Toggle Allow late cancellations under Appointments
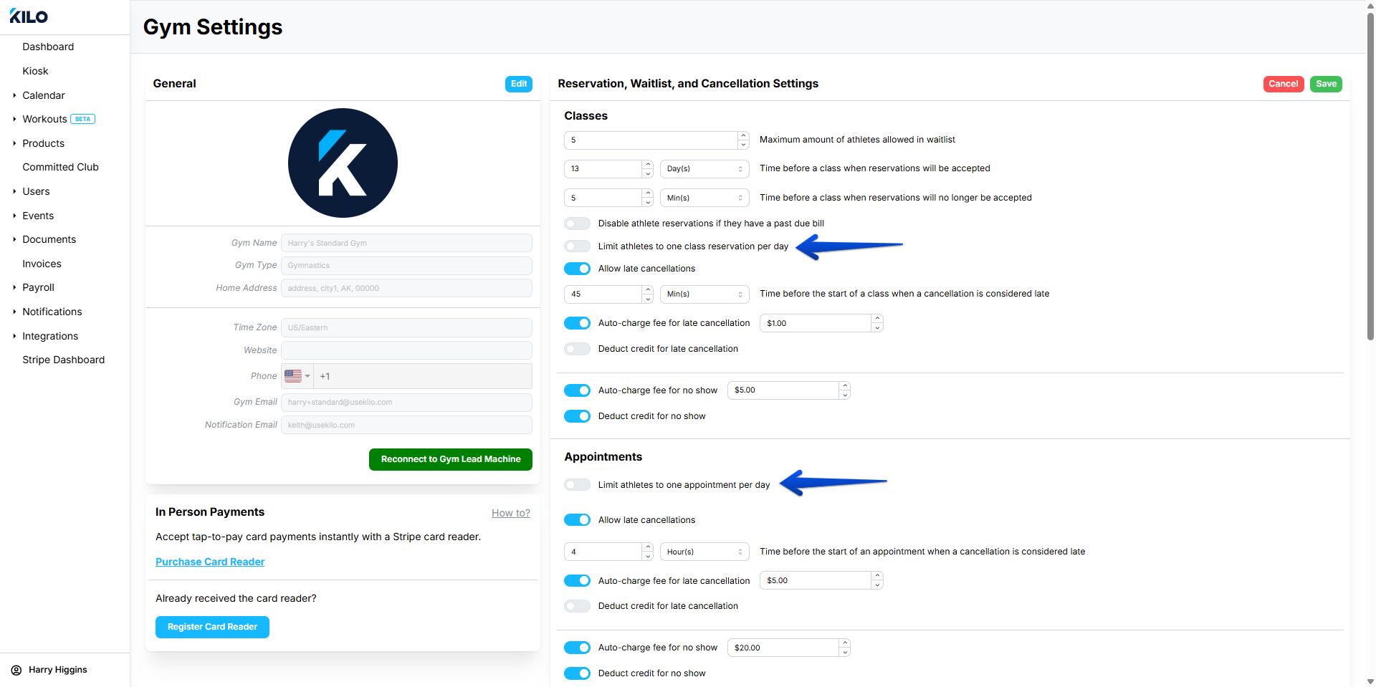 coord(577,520)
